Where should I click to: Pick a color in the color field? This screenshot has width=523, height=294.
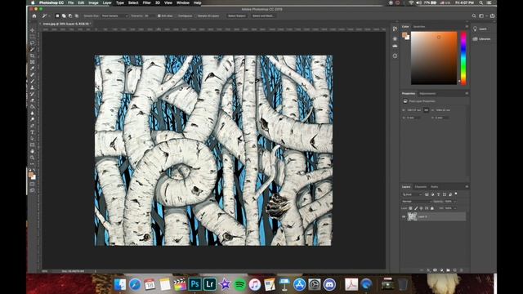tap(434, 58)
